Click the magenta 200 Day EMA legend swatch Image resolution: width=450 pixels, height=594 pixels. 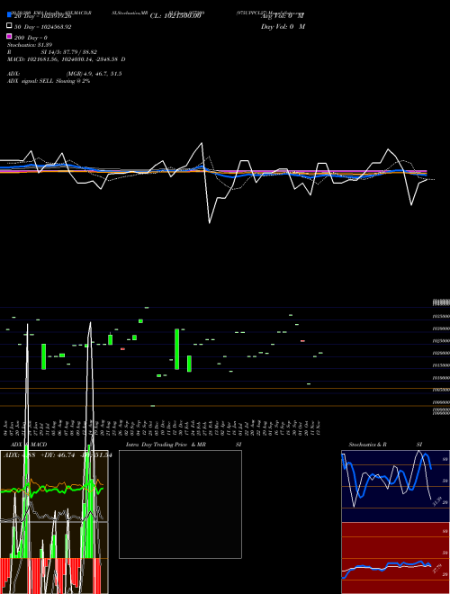[x=9, y=36]
